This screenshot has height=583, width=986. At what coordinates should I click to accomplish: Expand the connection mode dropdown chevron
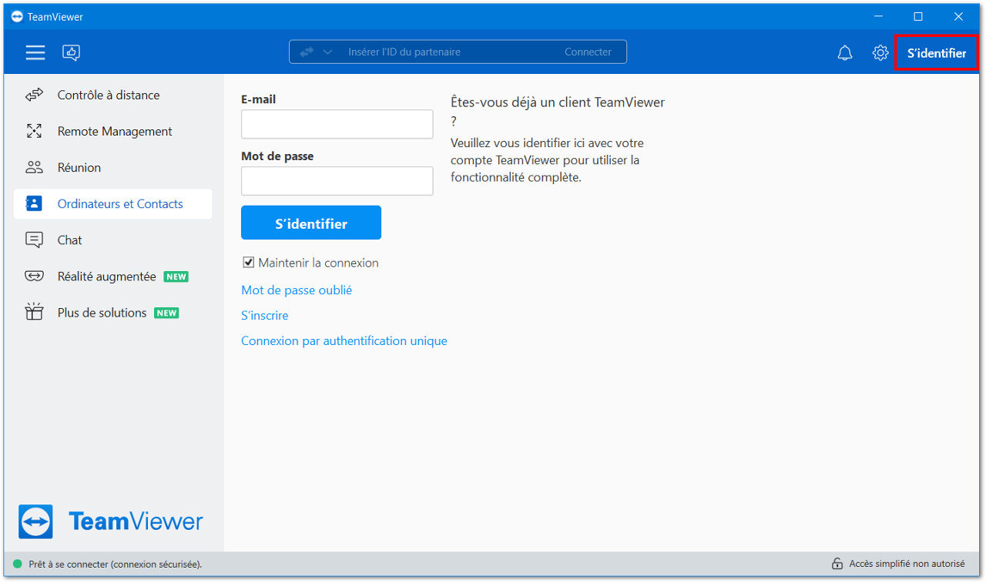click(327, 52)
